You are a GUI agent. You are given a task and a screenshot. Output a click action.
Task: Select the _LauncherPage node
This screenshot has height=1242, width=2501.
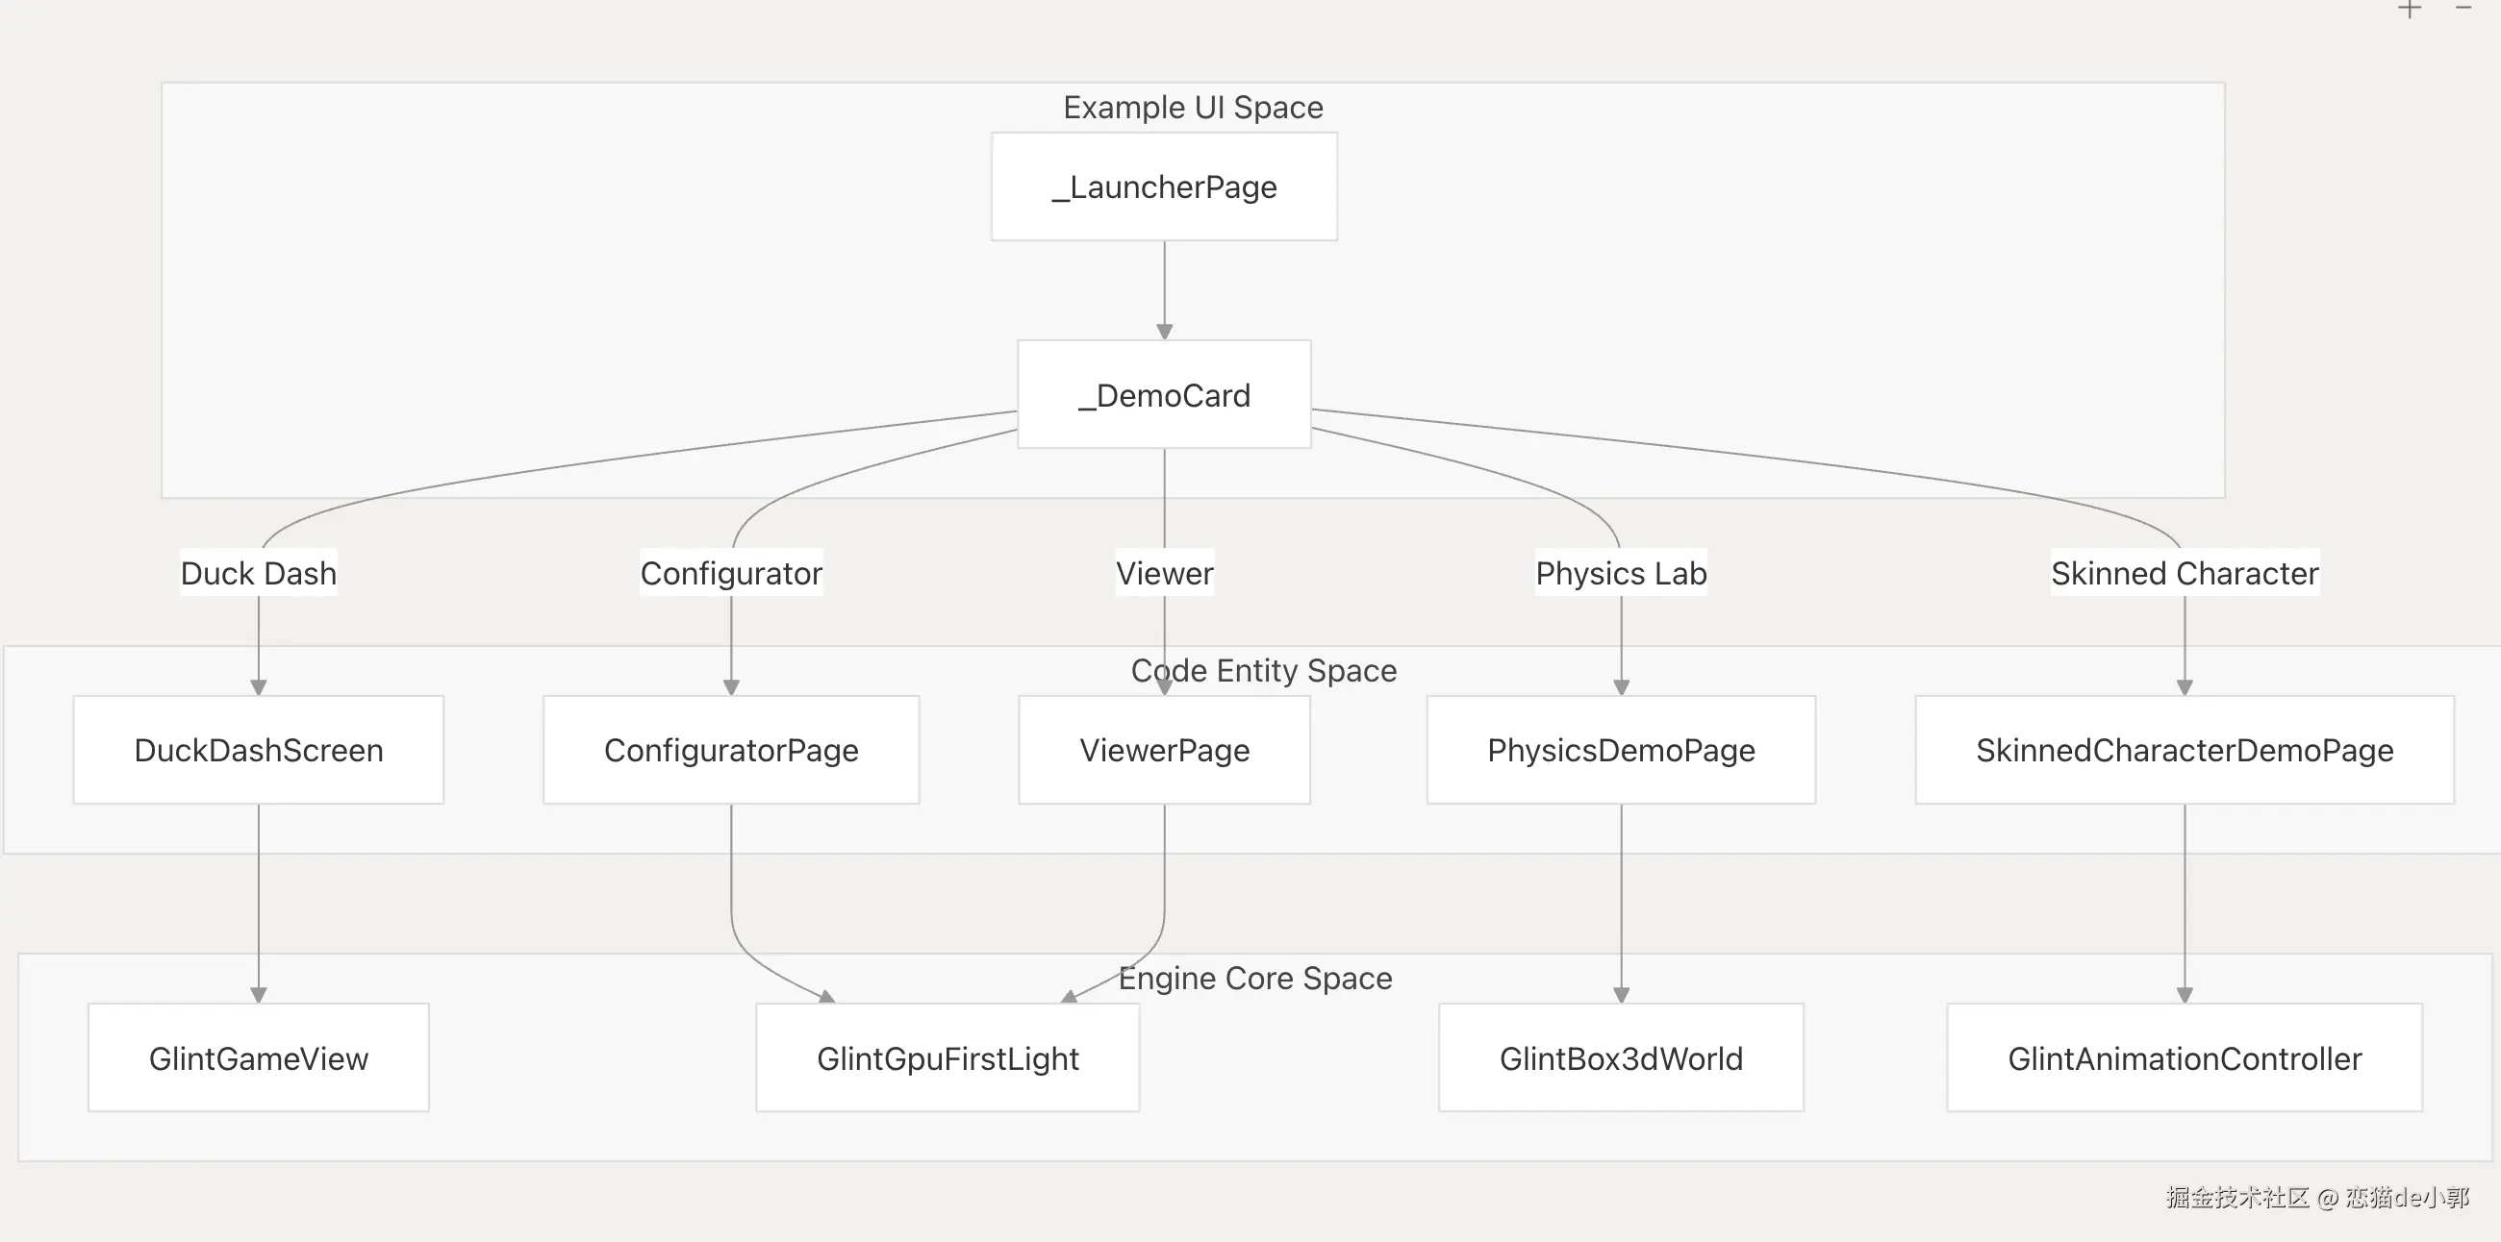[x=1164, y=186]
